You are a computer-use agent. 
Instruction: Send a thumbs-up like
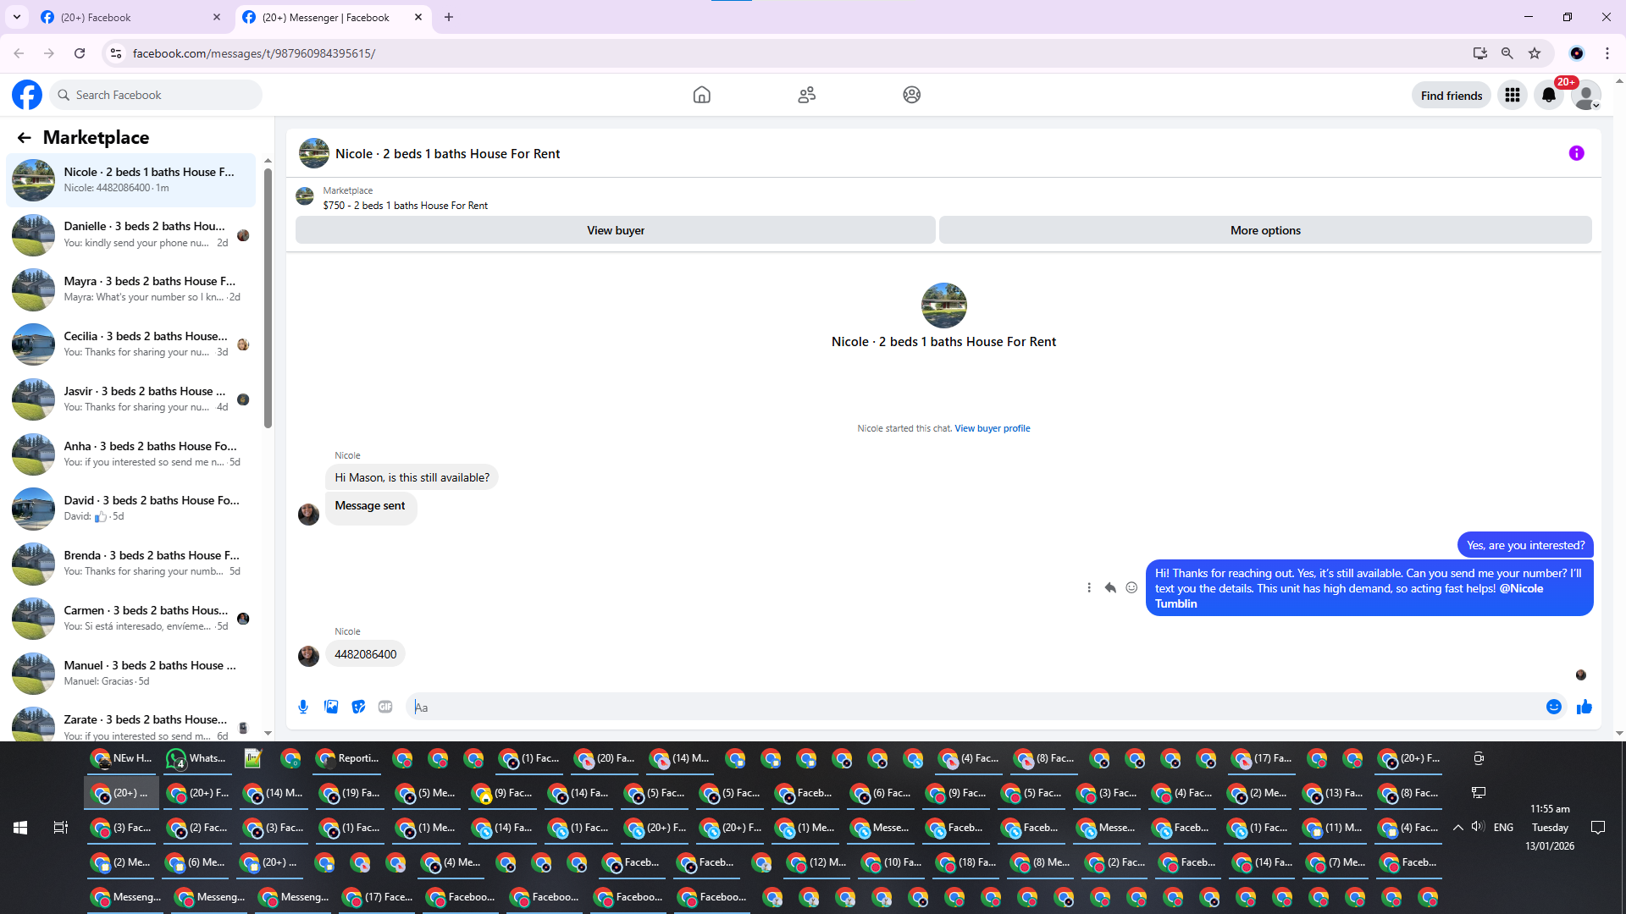click(1584, 707)
